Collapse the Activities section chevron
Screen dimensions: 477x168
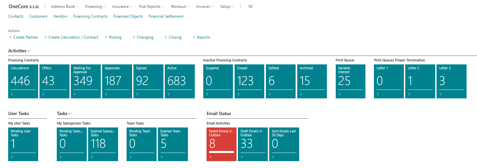(x=29, y=51)
